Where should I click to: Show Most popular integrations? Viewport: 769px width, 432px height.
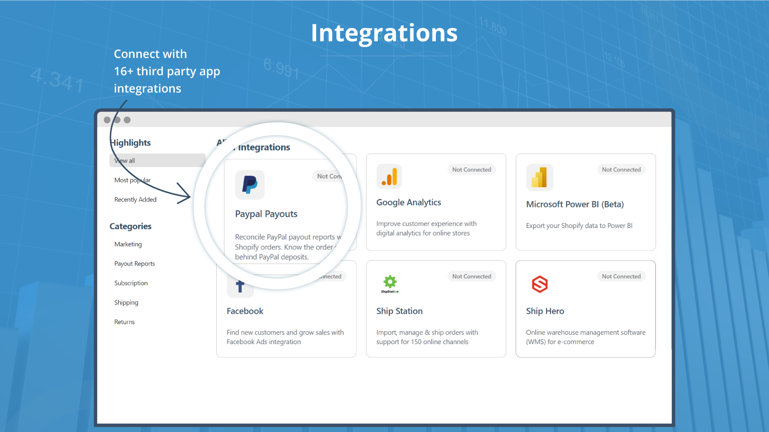(133, 180)
